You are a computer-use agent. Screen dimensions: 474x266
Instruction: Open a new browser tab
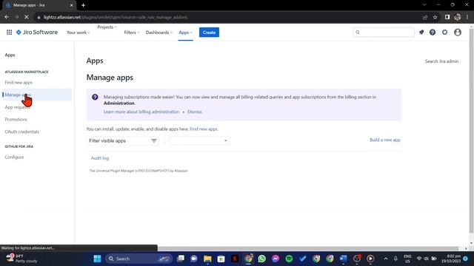click(x=83, y=5)
